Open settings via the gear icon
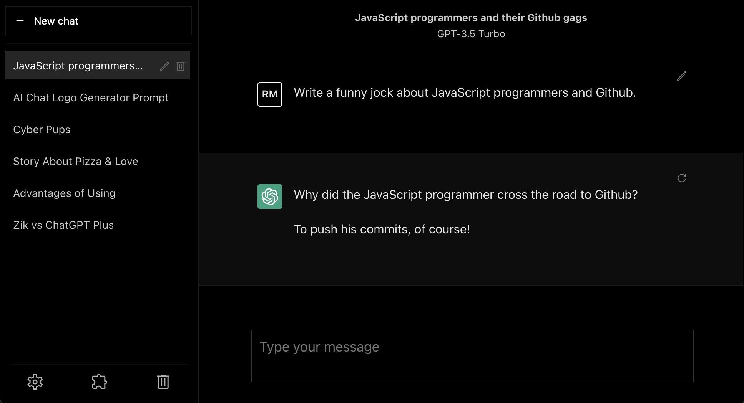Screen dimensions: 744x403 [x=35, y=382]
